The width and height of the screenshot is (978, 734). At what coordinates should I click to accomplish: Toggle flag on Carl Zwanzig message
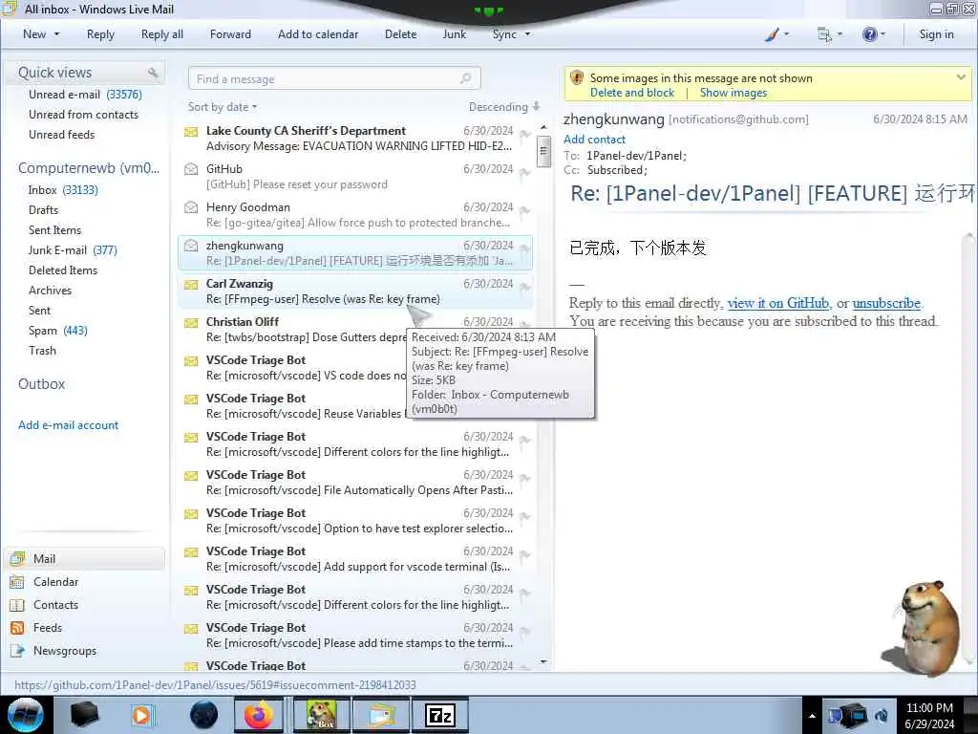525,287
